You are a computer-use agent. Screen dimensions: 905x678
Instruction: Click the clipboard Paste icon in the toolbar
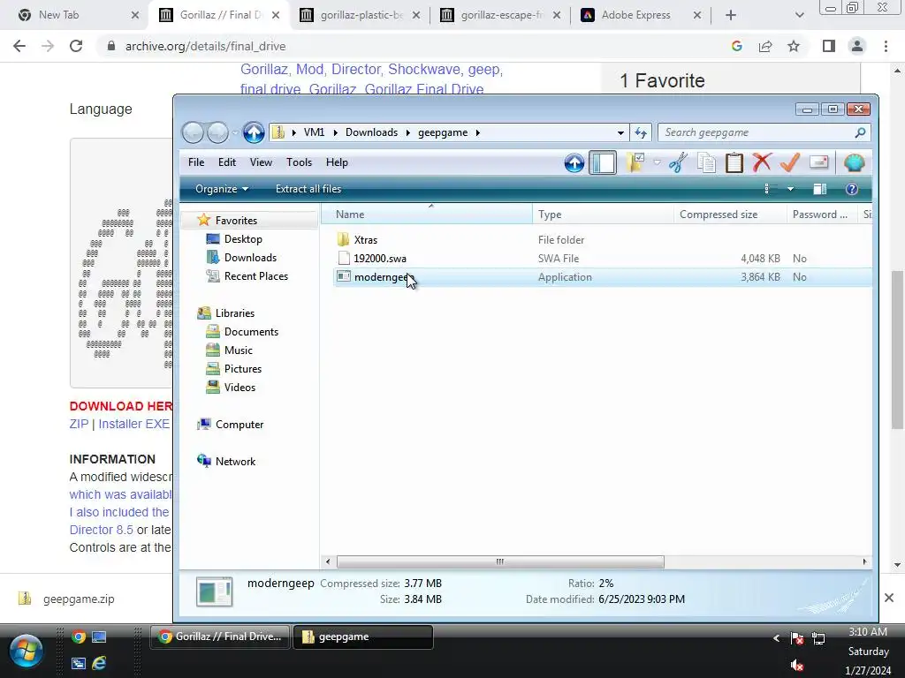pyautogui.click(x=734, y=162)
